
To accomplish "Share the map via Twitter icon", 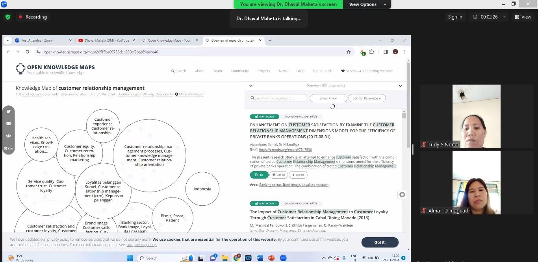I will tap(8, 111).
